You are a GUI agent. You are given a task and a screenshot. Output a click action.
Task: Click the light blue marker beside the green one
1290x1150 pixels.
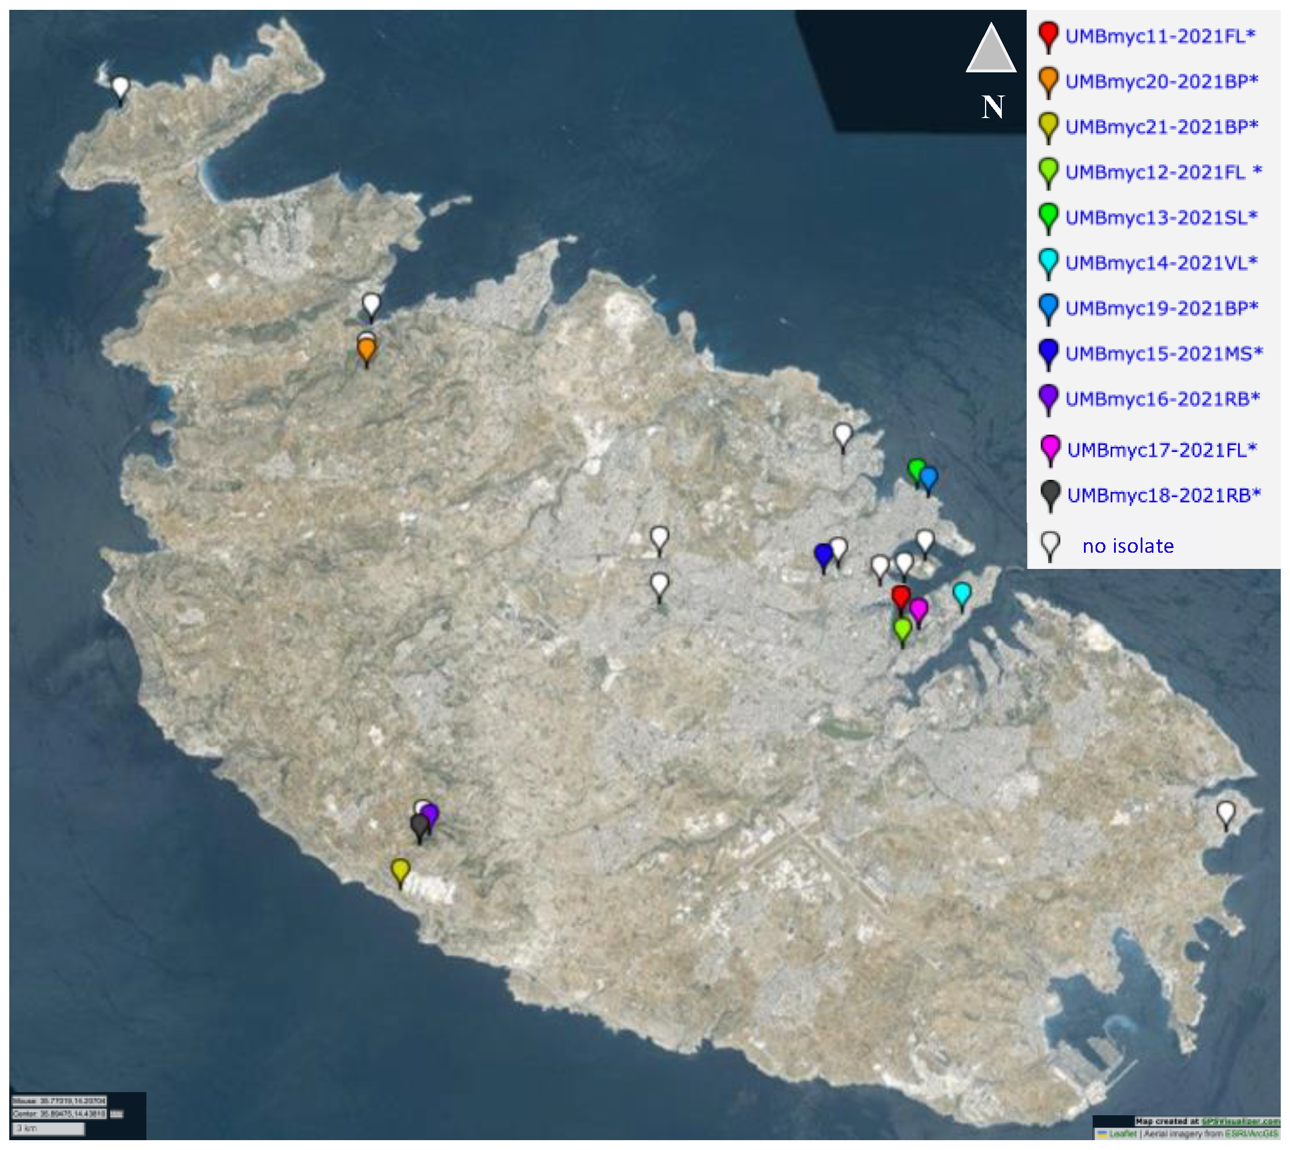(x=928, y=477)
